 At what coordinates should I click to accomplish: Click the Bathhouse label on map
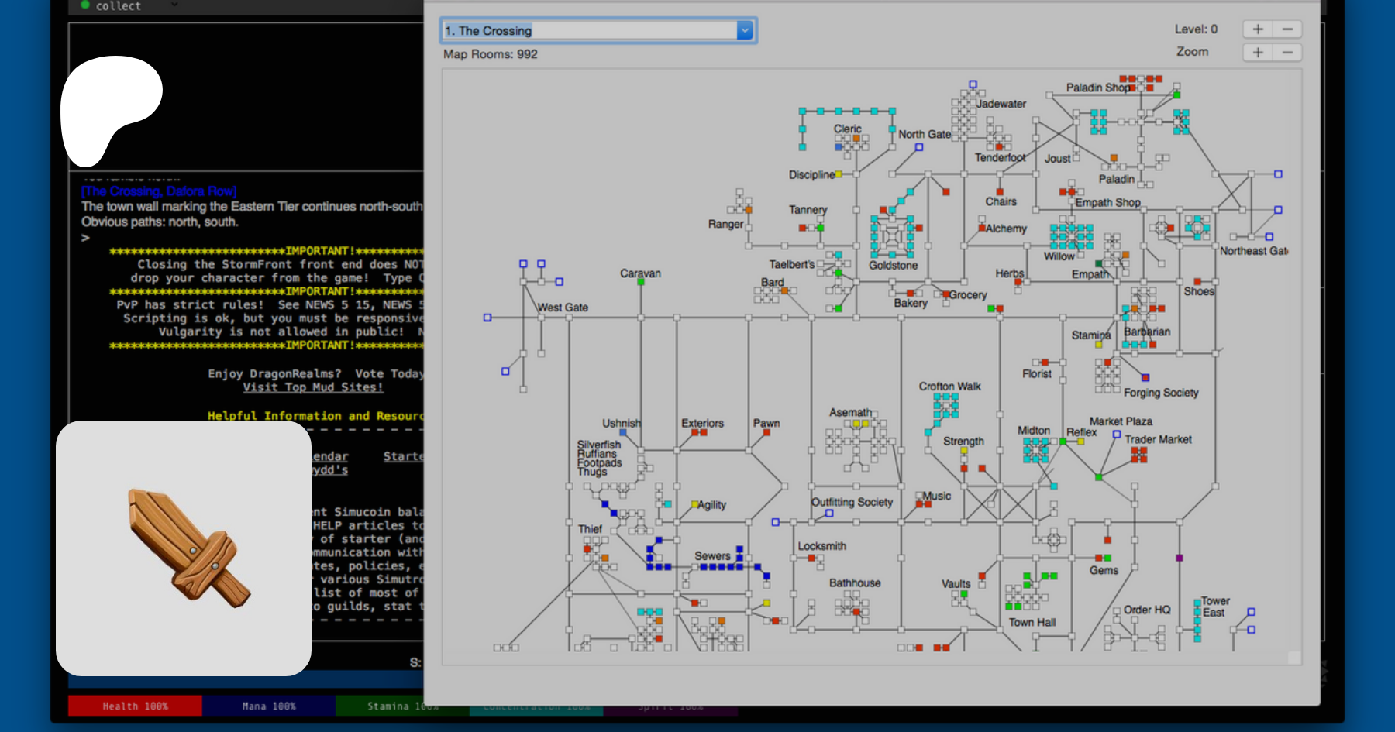(x=855, y=583)
